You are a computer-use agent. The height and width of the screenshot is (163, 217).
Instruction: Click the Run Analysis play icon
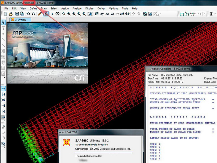(x=52, y=14)
